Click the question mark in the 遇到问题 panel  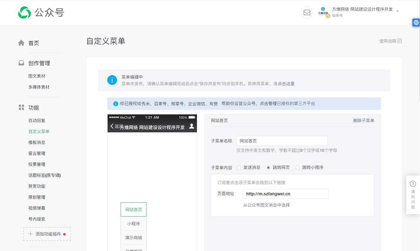coord(412,183)
